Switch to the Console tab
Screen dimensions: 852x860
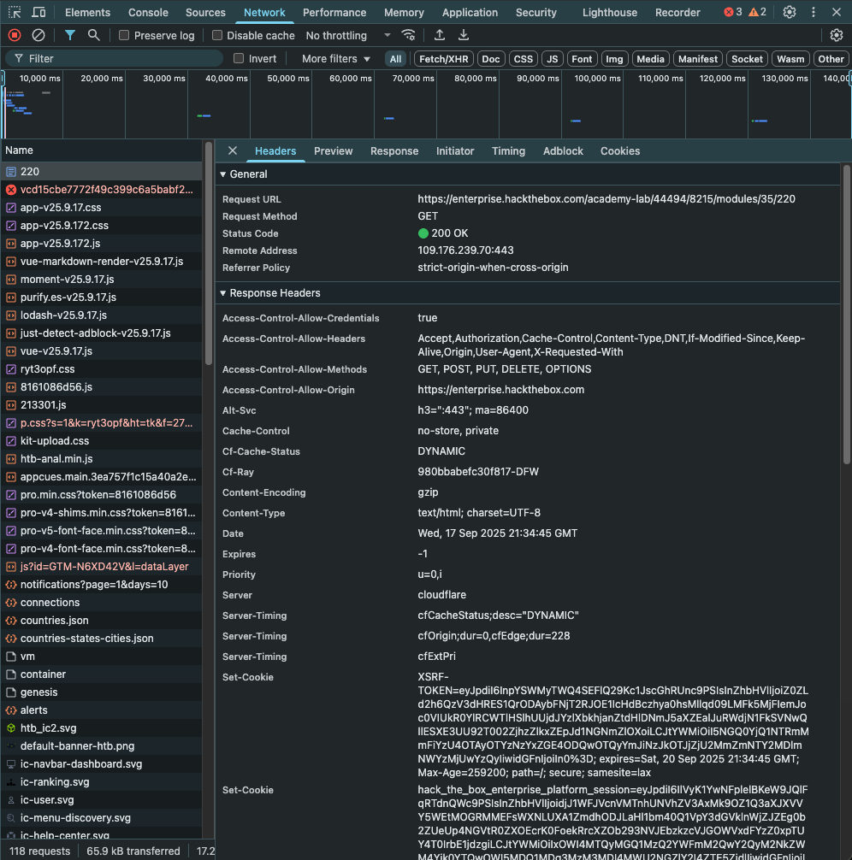tap(148, 12)
